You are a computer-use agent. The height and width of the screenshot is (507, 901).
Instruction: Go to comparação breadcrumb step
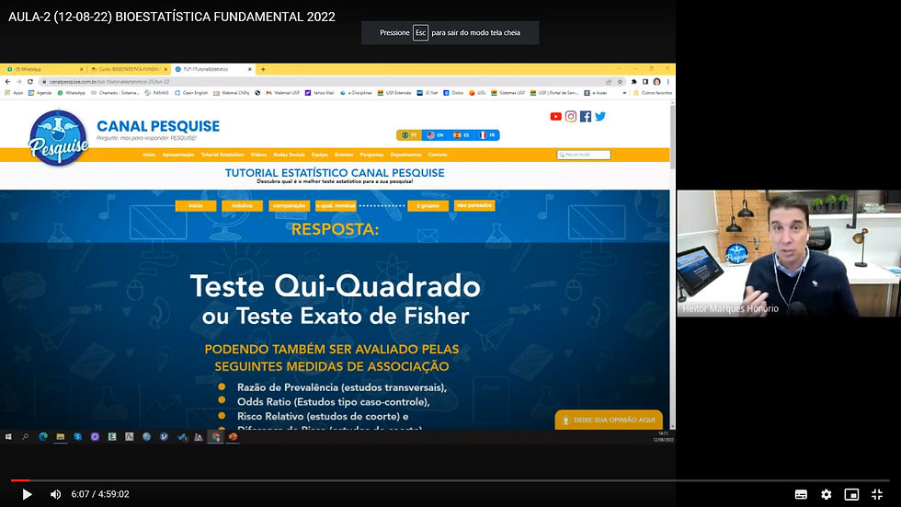pos(289,206)
